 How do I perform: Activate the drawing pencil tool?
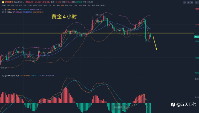pyautogui.click(x=188, y=2)
